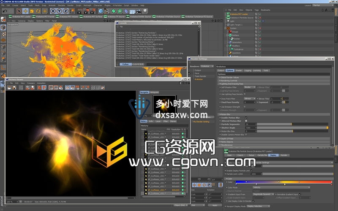Toggle Use Emission Strength checkbox
The image size is (338, 211).
(x=245, y=107)
